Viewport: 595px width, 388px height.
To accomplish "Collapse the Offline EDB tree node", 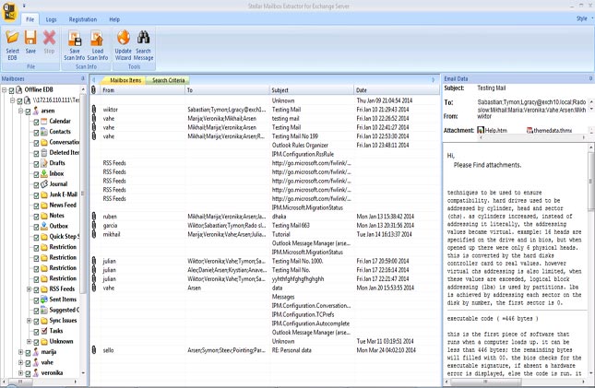I will pos(5,90).
